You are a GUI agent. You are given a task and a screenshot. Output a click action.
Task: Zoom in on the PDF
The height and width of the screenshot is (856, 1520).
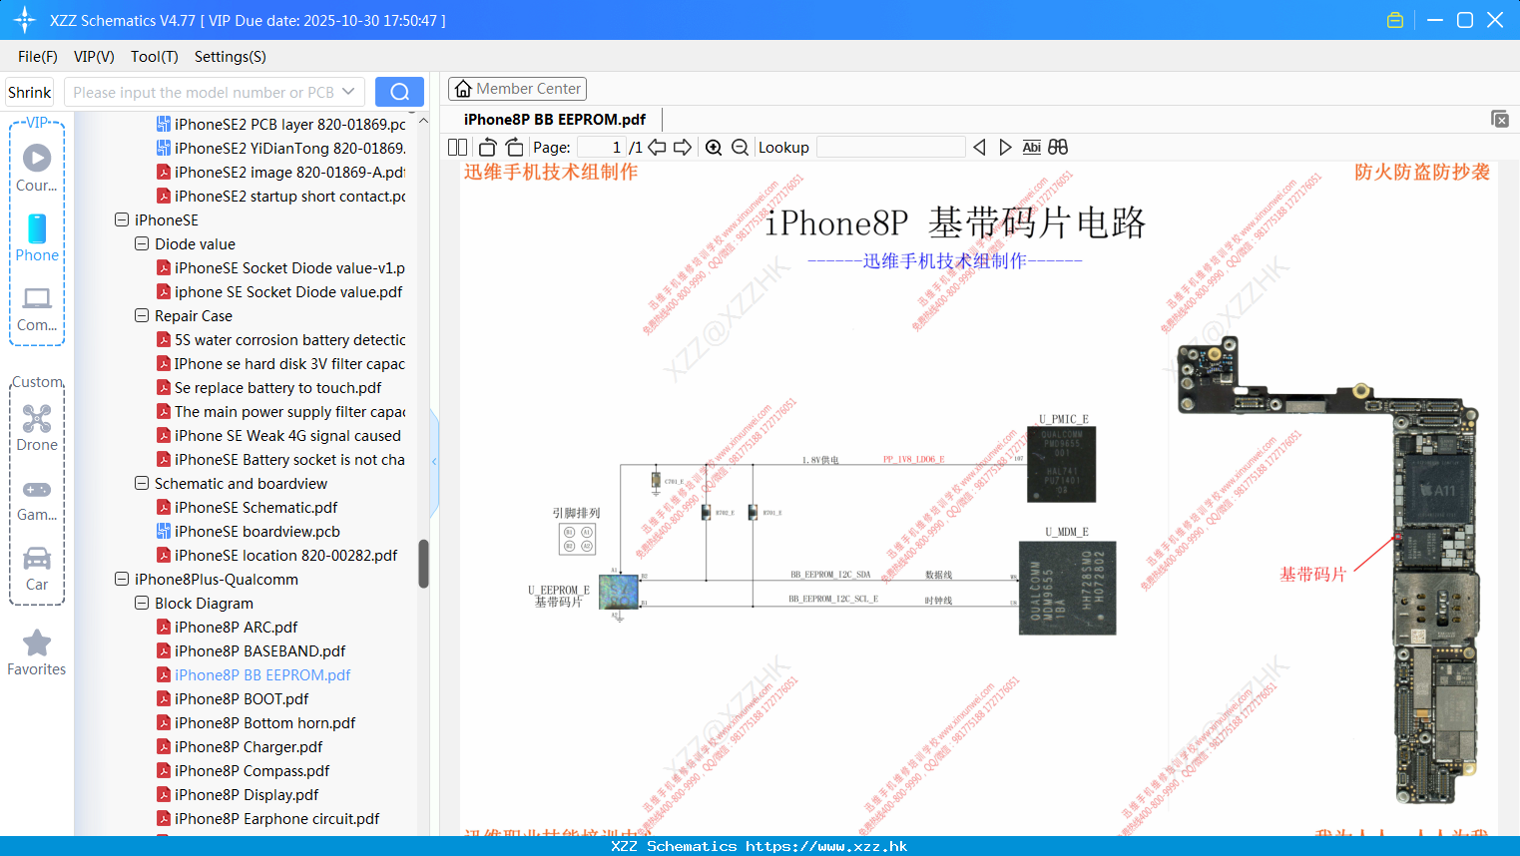714,147
